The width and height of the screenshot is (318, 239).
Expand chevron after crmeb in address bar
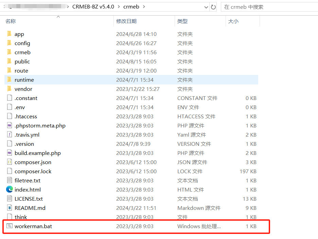144,7
